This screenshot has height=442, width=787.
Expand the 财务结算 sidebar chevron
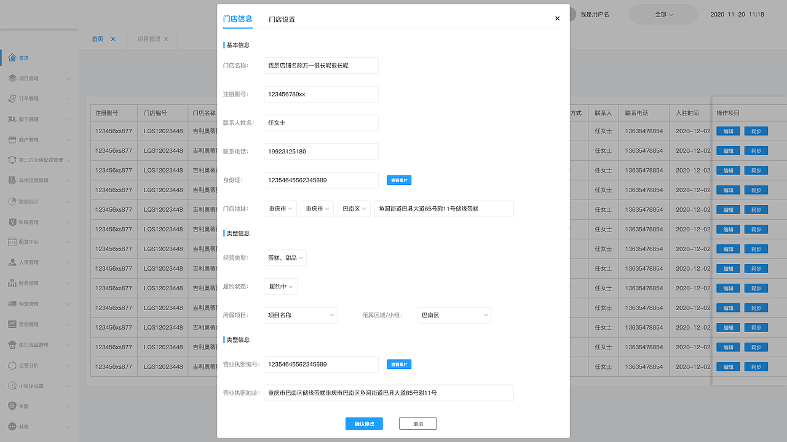(69, 283)
